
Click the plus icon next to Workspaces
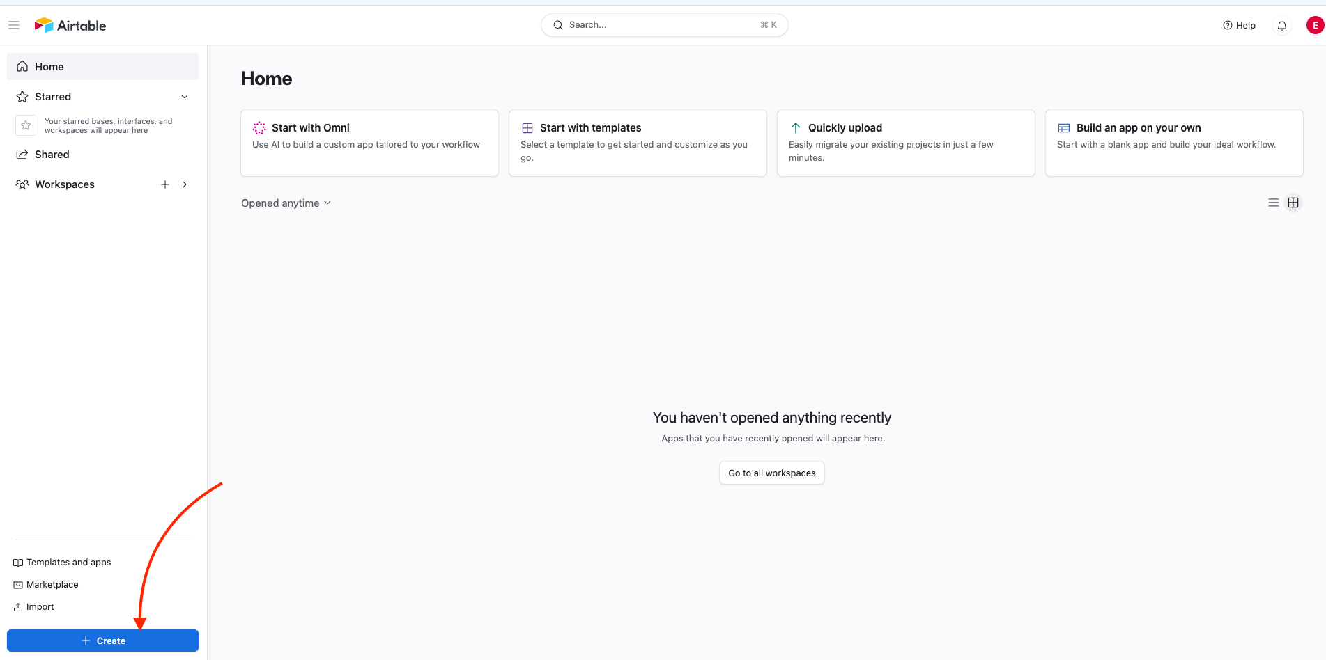165,184
